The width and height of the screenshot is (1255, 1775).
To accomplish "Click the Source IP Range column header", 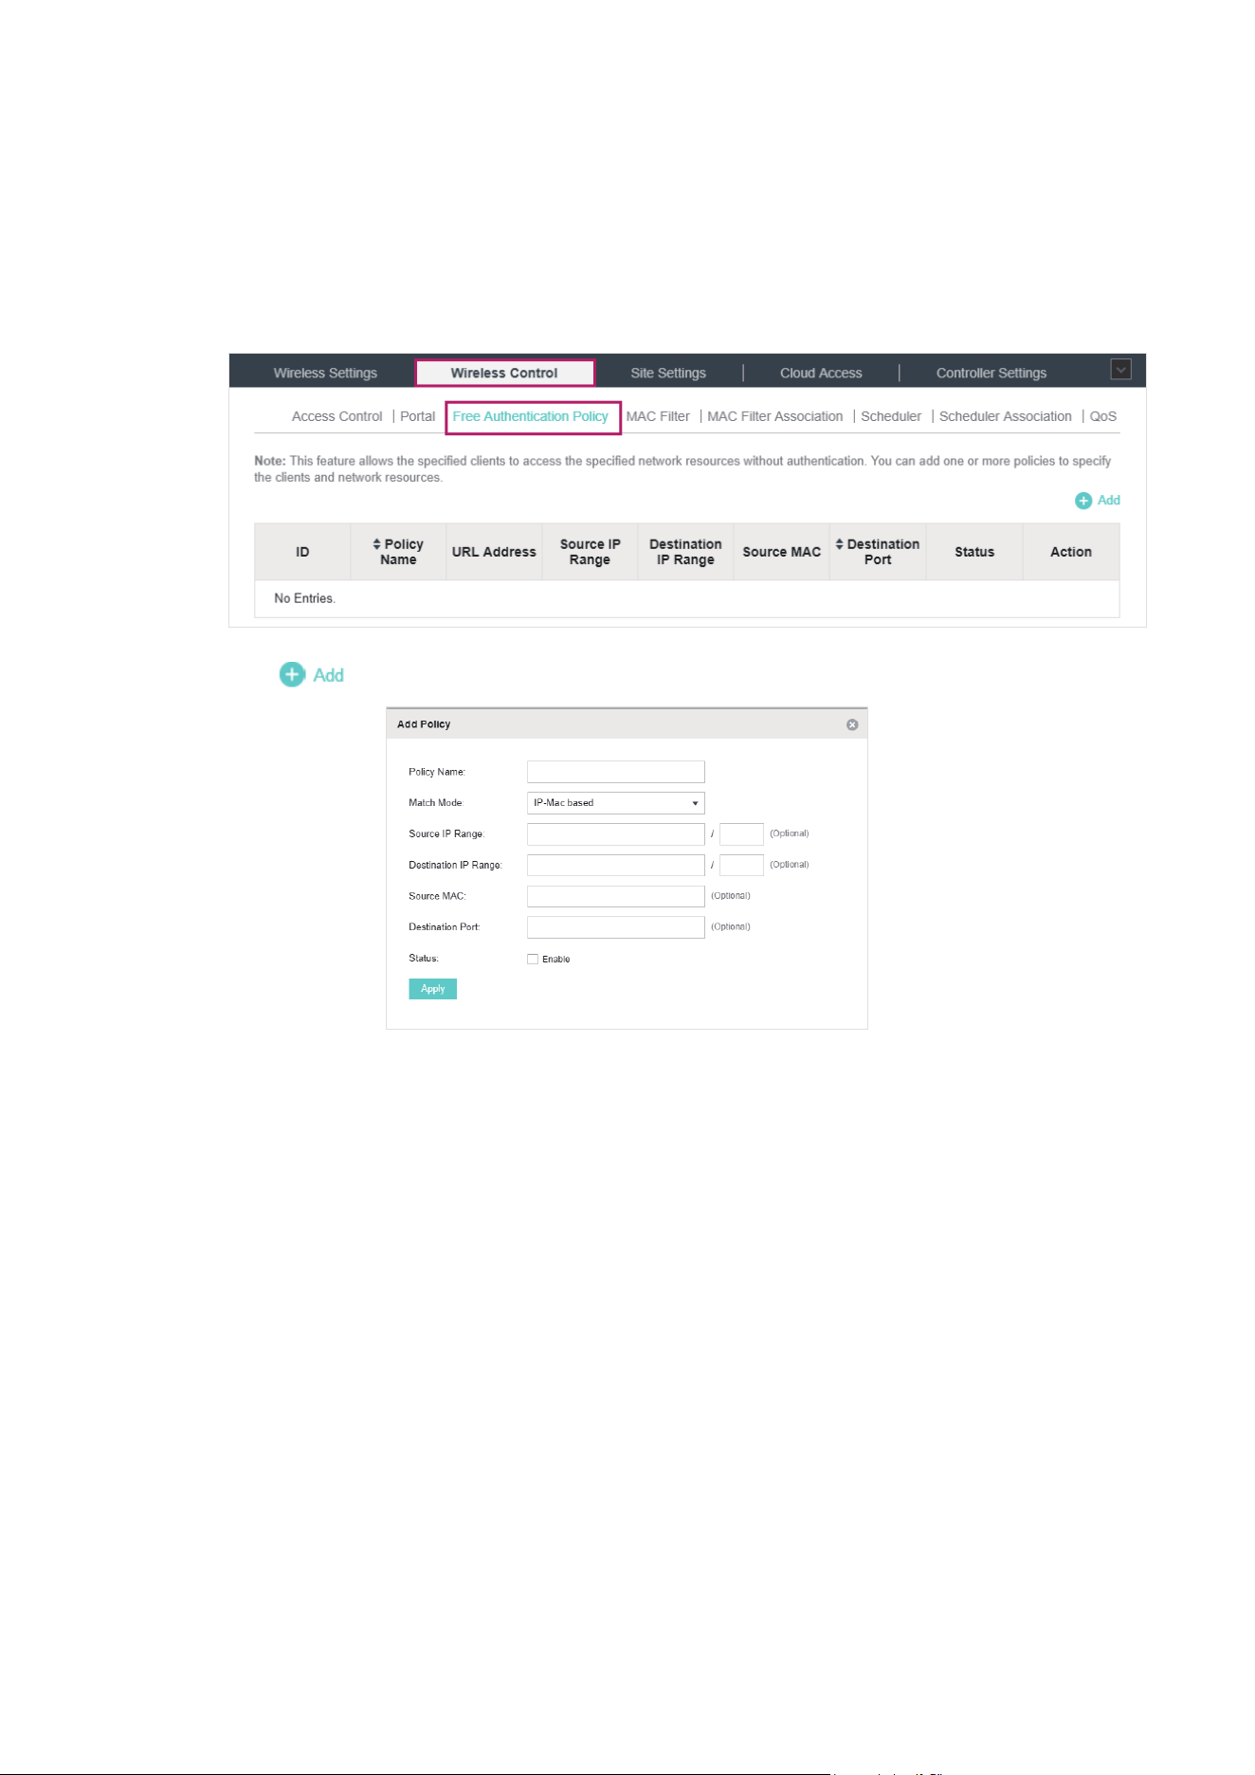I will [590, 552].
